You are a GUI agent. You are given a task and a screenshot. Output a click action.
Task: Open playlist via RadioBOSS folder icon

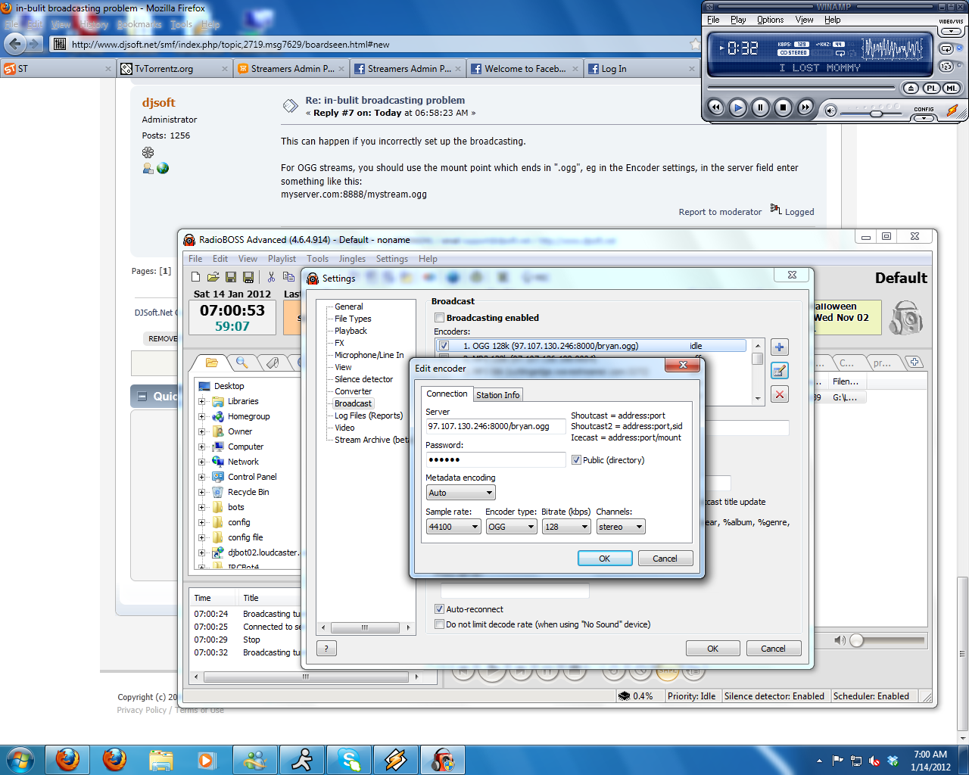[213, 277]
